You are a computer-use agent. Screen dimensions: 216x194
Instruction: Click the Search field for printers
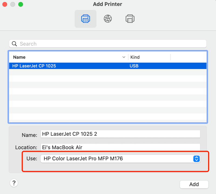pyautogui.click(x=108, y=44)
